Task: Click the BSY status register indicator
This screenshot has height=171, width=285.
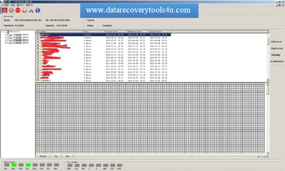Action: click(7, 165)
